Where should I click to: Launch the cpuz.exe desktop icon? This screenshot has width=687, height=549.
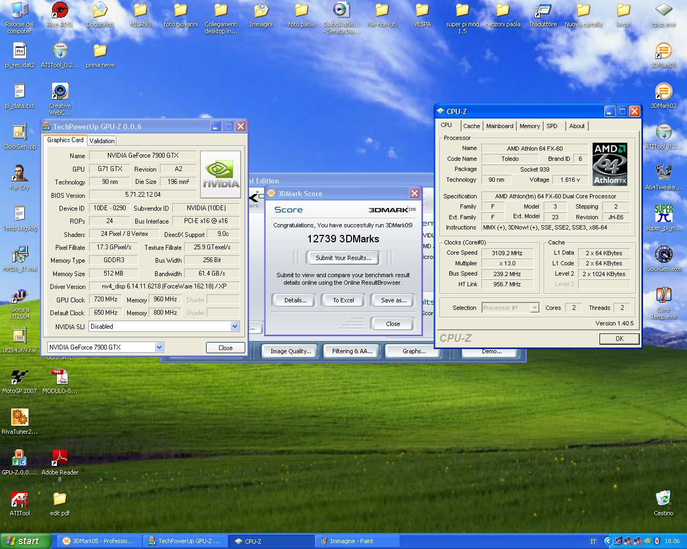coord(663,15)
